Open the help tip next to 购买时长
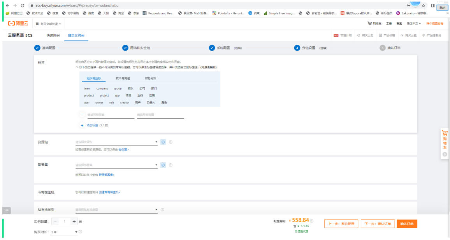Screen dimensions: 450x240 pos(80,232)
